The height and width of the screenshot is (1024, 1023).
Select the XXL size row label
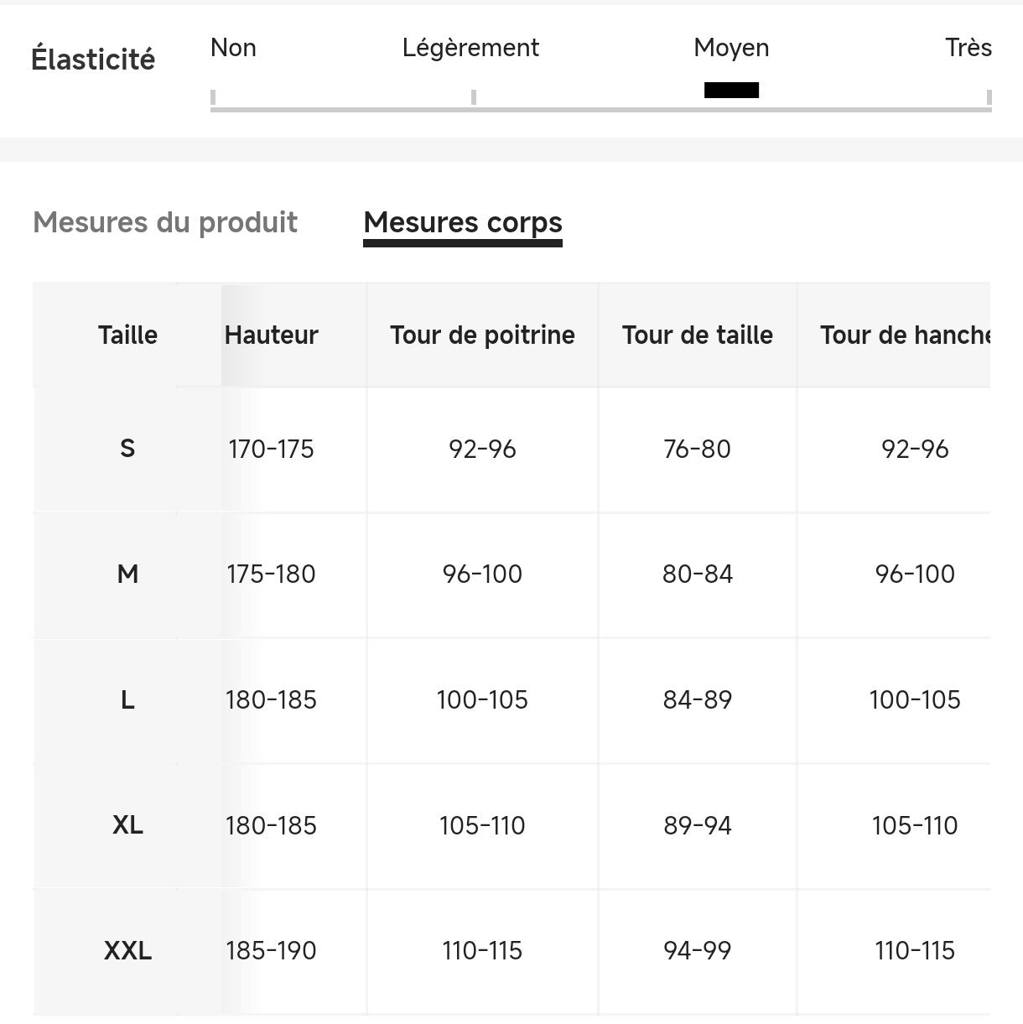127,950
